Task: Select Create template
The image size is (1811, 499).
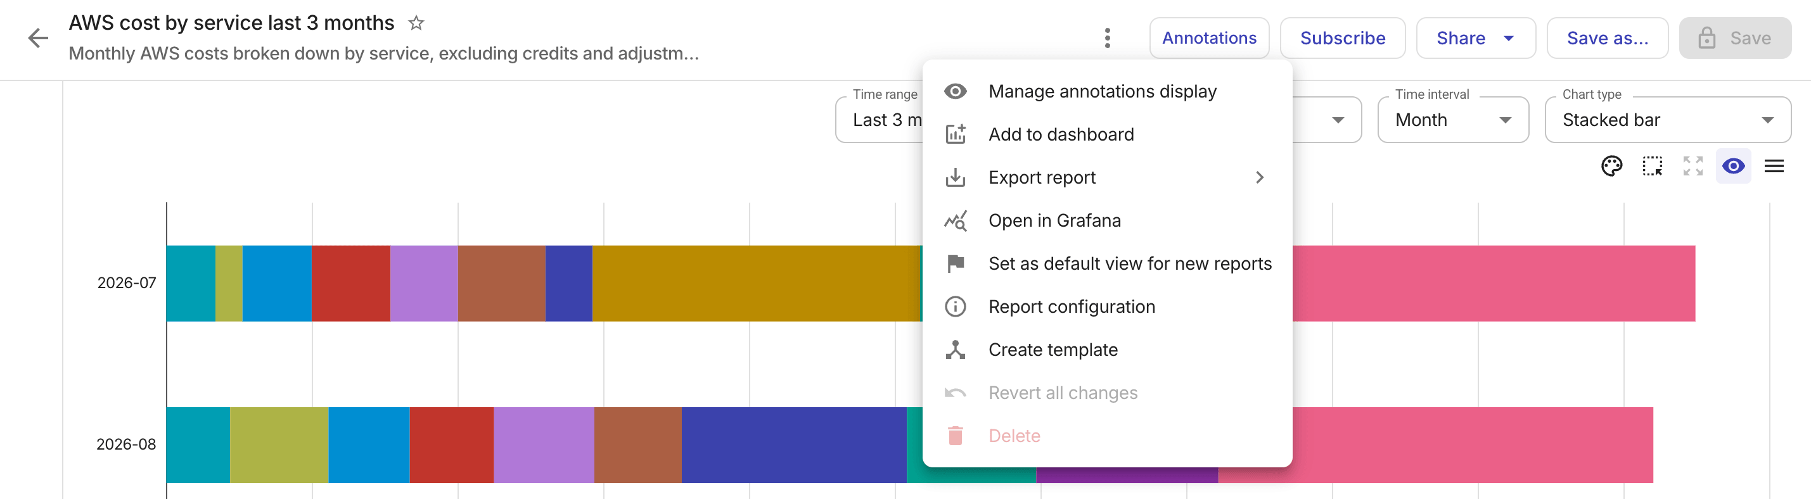Action: coord(1107,350)
